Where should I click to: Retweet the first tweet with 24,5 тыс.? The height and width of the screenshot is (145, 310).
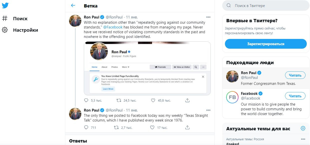(x=119, y=100)
